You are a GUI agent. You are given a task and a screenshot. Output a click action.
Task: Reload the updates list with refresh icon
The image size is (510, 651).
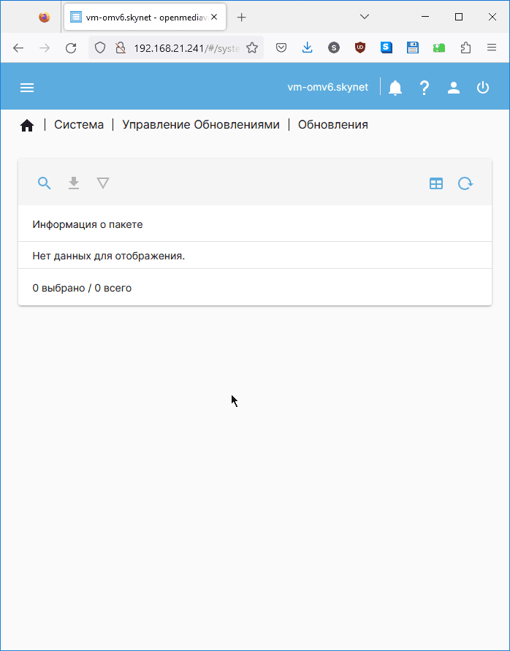click(x=465, y=184)
